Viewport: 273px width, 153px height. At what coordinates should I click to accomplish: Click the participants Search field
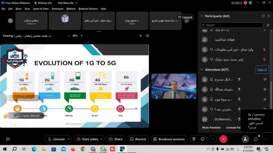(232, 25)
